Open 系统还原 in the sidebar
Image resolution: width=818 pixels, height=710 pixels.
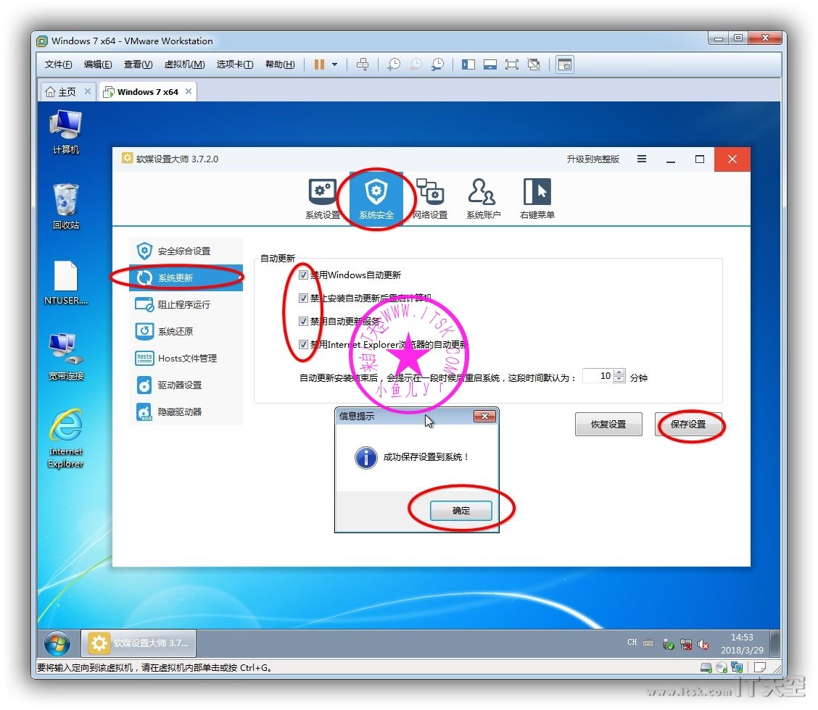click(175, 332)
